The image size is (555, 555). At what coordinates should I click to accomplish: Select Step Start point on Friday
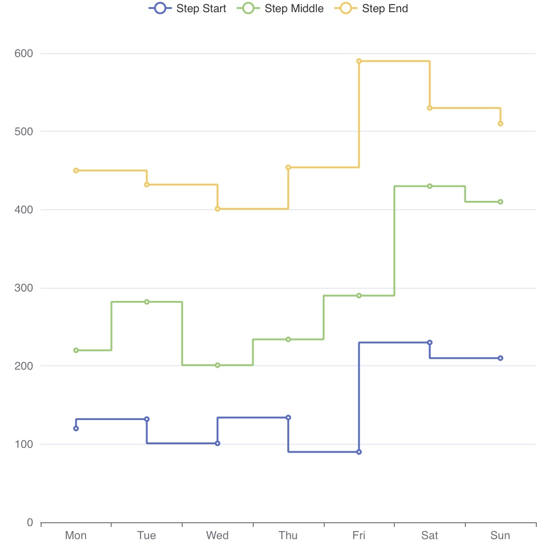[x=359, y=452]
